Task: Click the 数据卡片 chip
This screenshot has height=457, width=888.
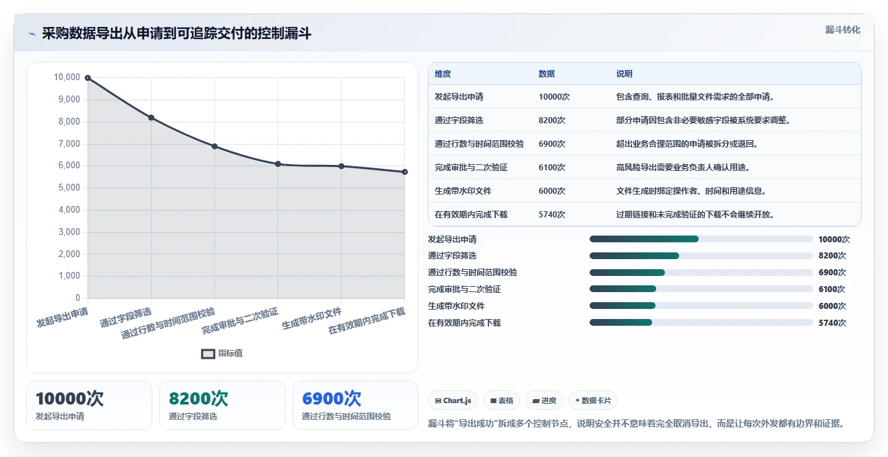Action: [x=593, y=400]
